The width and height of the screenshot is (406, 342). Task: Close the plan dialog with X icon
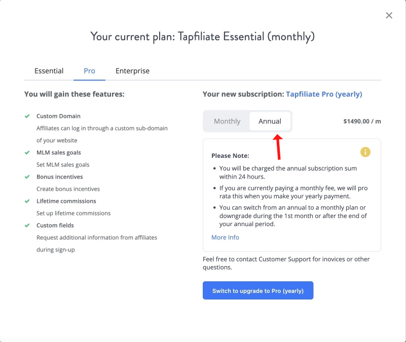389,16
